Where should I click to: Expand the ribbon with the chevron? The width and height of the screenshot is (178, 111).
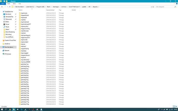[x=174, y=4]
